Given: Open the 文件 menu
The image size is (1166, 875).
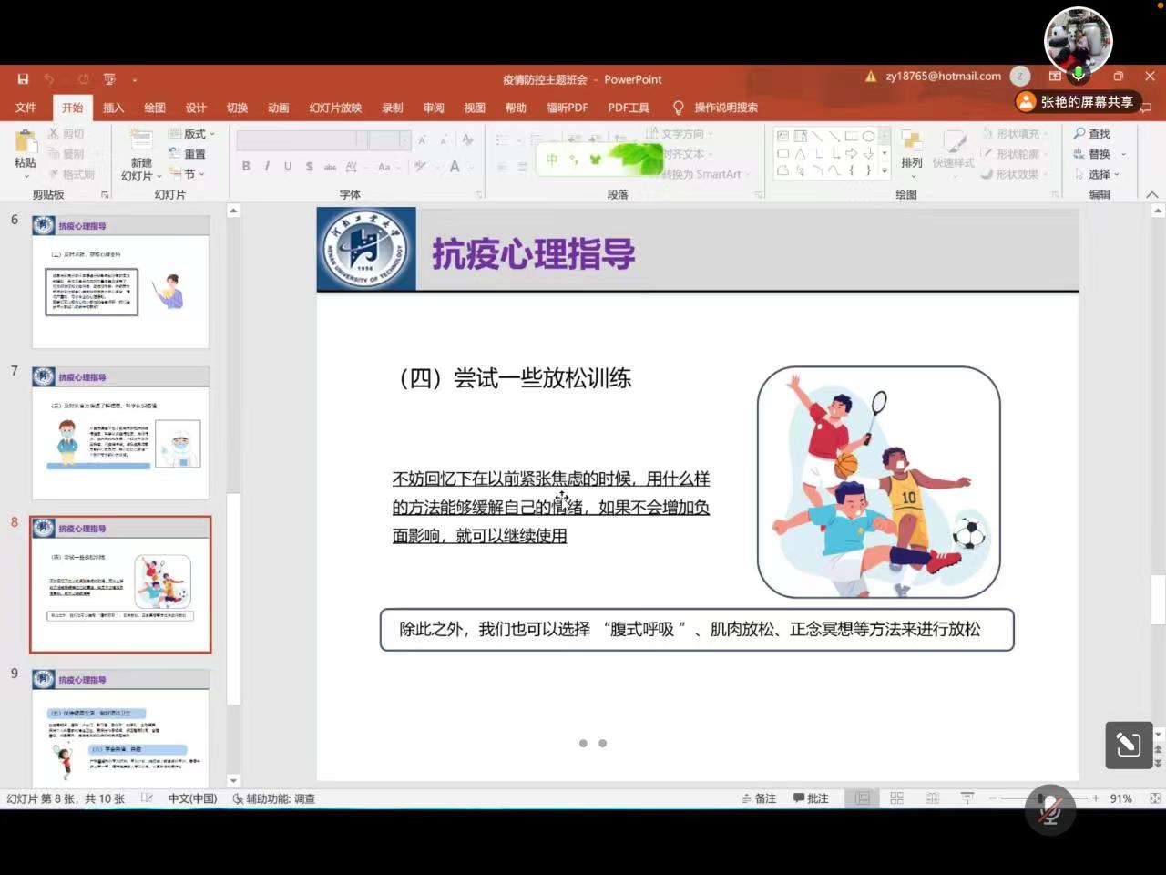Looking at the screenshot, I should 26,108.
